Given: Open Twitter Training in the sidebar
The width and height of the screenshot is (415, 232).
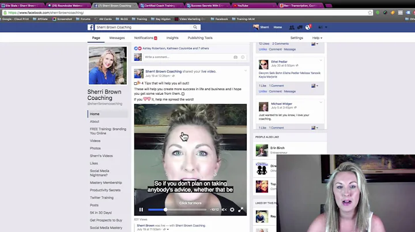Looking at the screenshot, I should tap(101, 198).
